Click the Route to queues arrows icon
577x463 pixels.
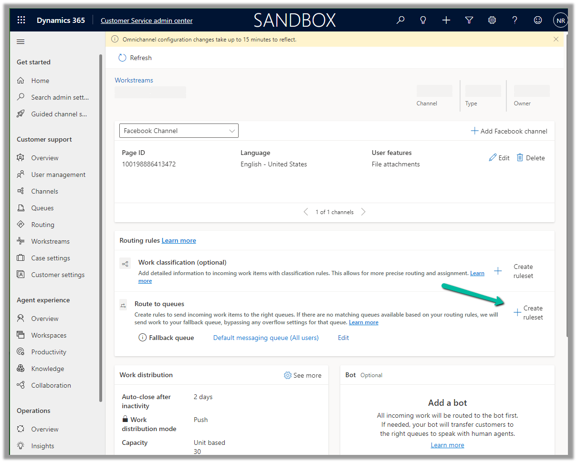(x=123, y=305)
